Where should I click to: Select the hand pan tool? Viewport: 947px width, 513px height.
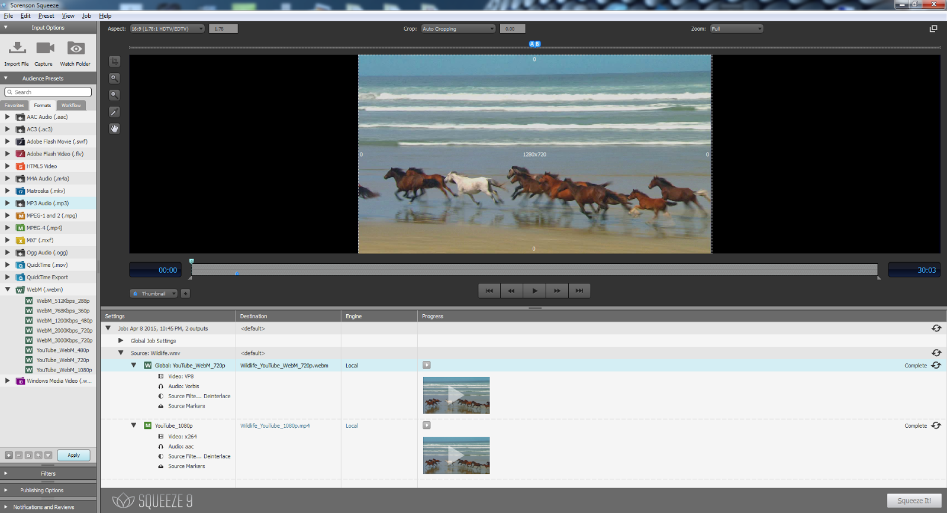click(x=115, y=128)
